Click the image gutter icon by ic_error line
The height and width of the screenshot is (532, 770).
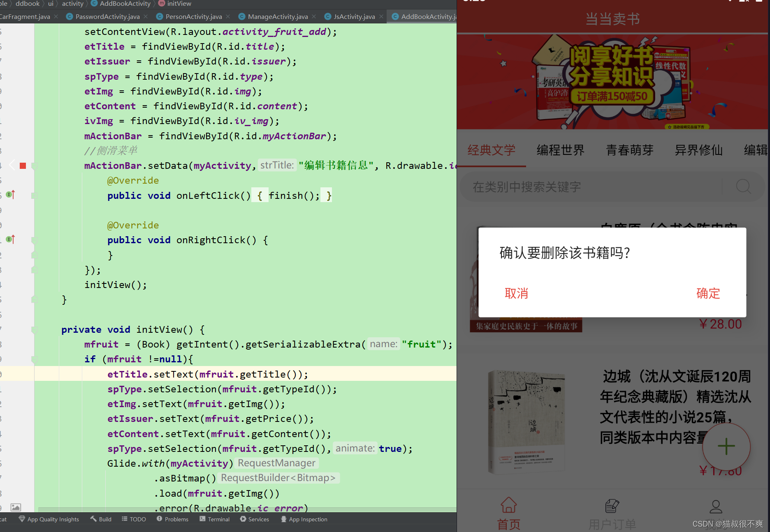coord(16,507)
